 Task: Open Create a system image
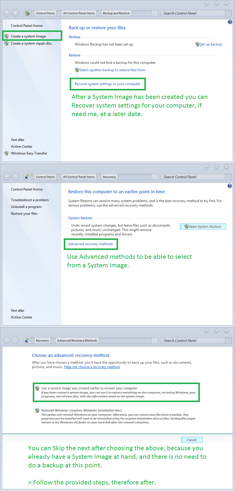click(x=28, y=36)
